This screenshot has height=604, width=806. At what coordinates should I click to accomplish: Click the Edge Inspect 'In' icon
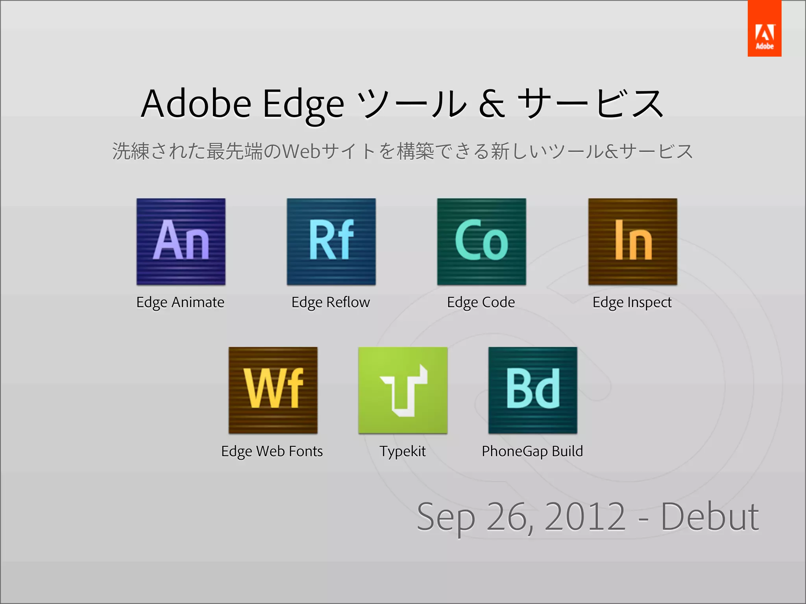(633, 241)
